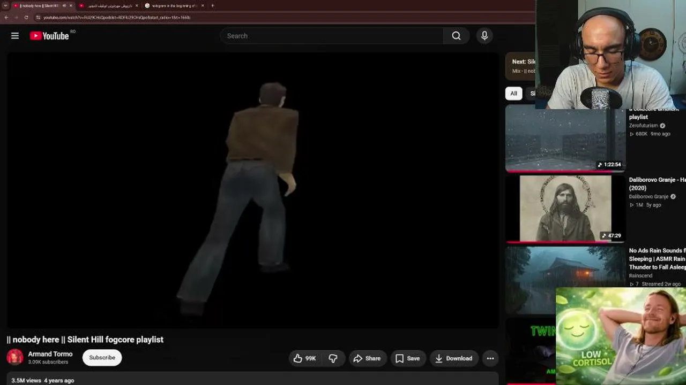Open the 'Next:' up-next mix panel
Screen dimensions: 686x385
[520, 66]
